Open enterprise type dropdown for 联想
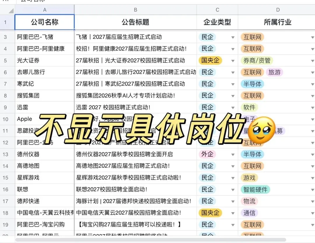Viewport: 315px width, 243px height. tap(233, 190)
